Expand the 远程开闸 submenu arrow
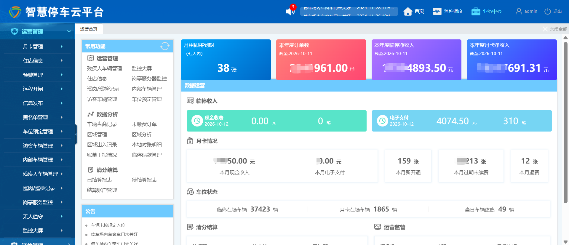This screenshot has height=245, width=569. pos(62,89)
